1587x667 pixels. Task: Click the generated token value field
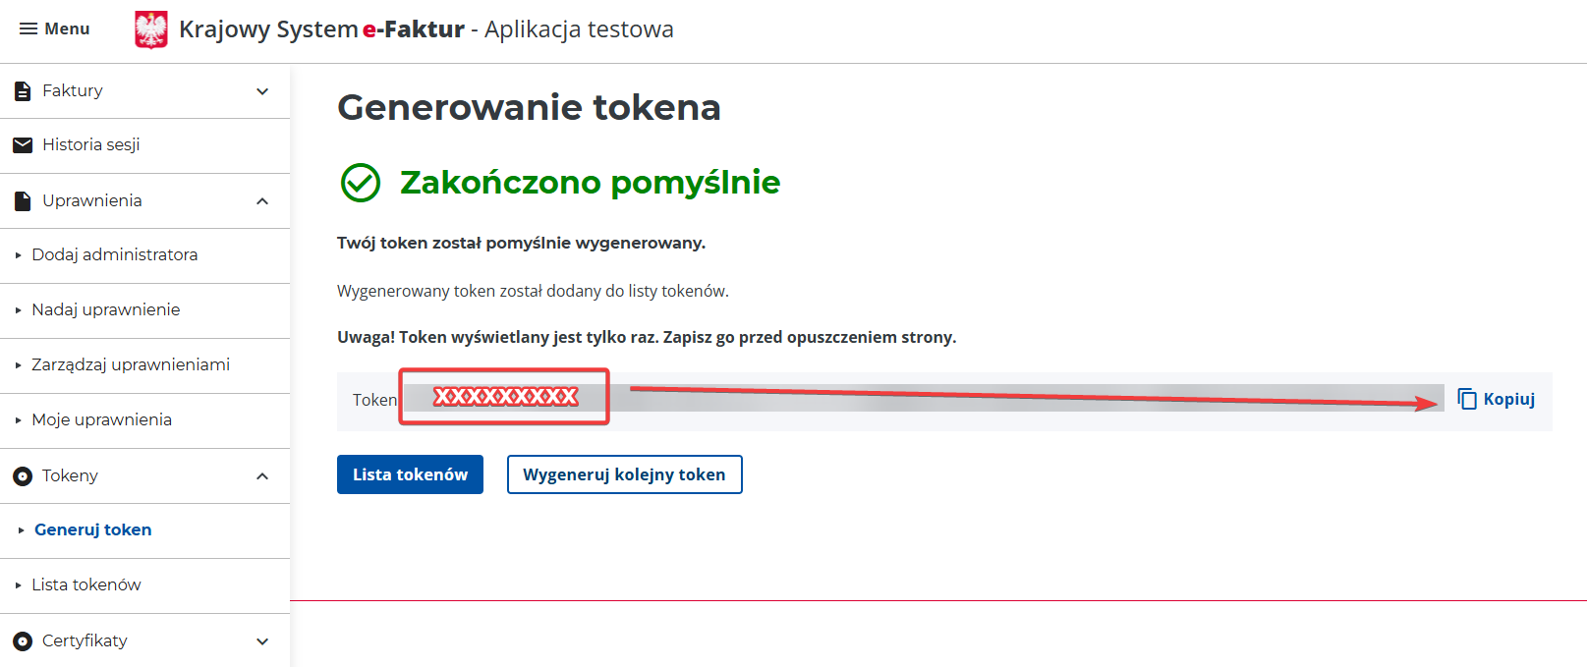coord(922,398)
